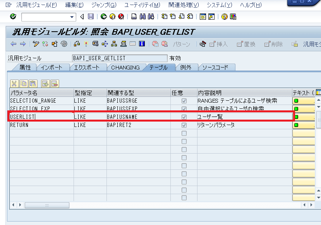Click the Find binoculars icon
The height and width of the screenshot is (225, 321).
(x=142, y=17)
